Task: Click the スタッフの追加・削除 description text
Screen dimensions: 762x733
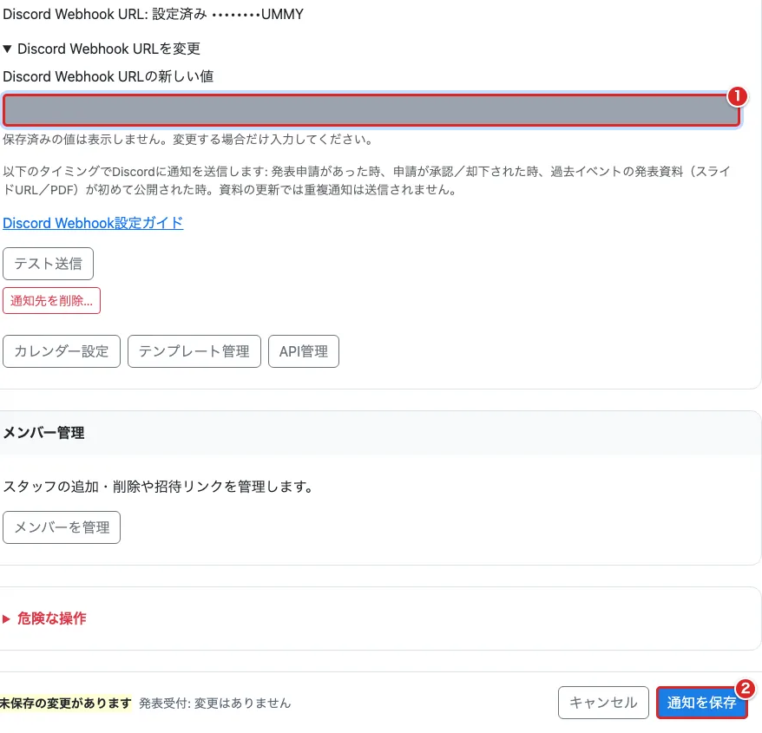Action: (x=159, y=487)
